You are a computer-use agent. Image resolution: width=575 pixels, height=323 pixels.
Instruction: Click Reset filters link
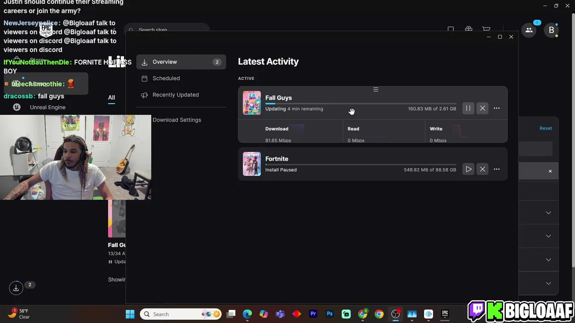pos(546,128)
